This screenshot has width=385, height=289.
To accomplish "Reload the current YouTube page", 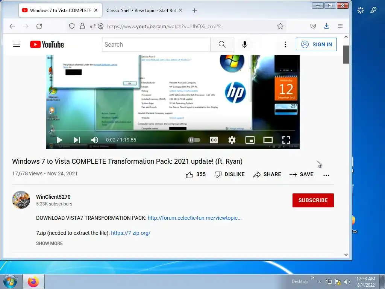I will pyautogui.click(x=39, y=26).
